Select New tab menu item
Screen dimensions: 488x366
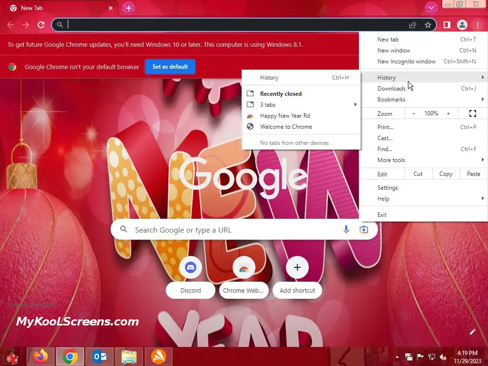click(x=424, y=40)
